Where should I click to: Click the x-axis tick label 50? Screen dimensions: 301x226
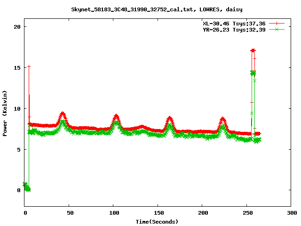click(x=70, y=213)
